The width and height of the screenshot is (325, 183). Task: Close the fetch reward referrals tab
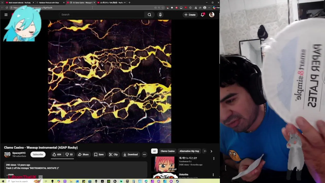(33, 3)
